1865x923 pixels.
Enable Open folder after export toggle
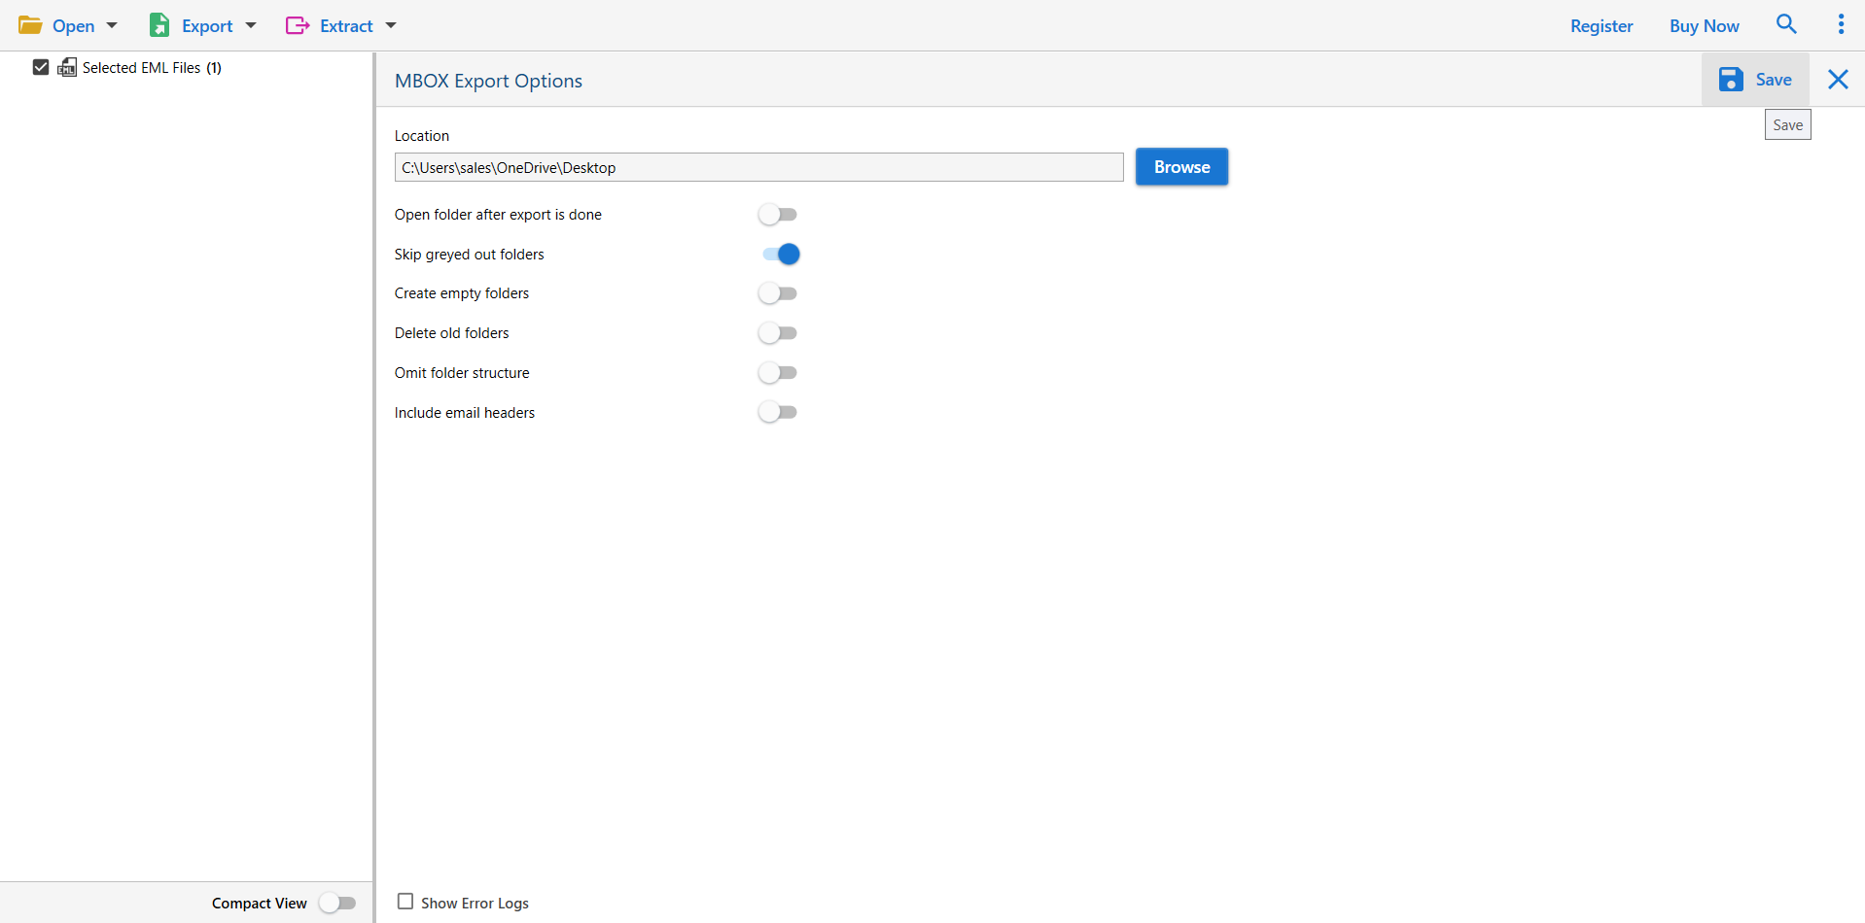(x=778, y=215)
